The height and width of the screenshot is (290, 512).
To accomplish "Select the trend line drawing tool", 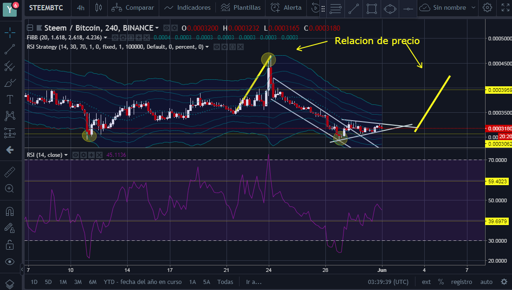I will tap(10, 49).
